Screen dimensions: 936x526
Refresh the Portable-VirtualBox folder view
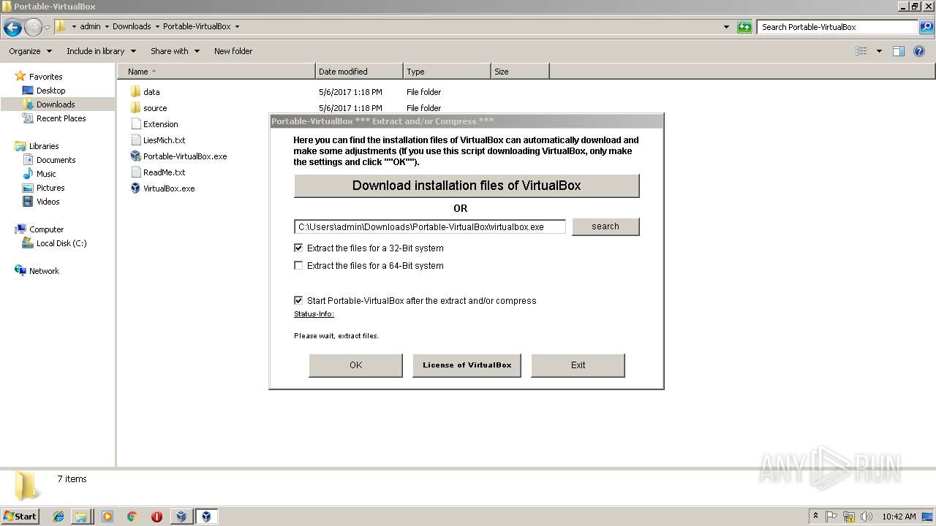click(744, 27)
